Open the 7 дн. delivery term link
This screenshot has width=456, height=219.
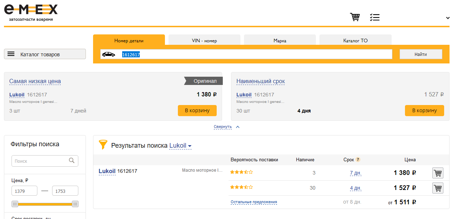[x=356, y=173]
